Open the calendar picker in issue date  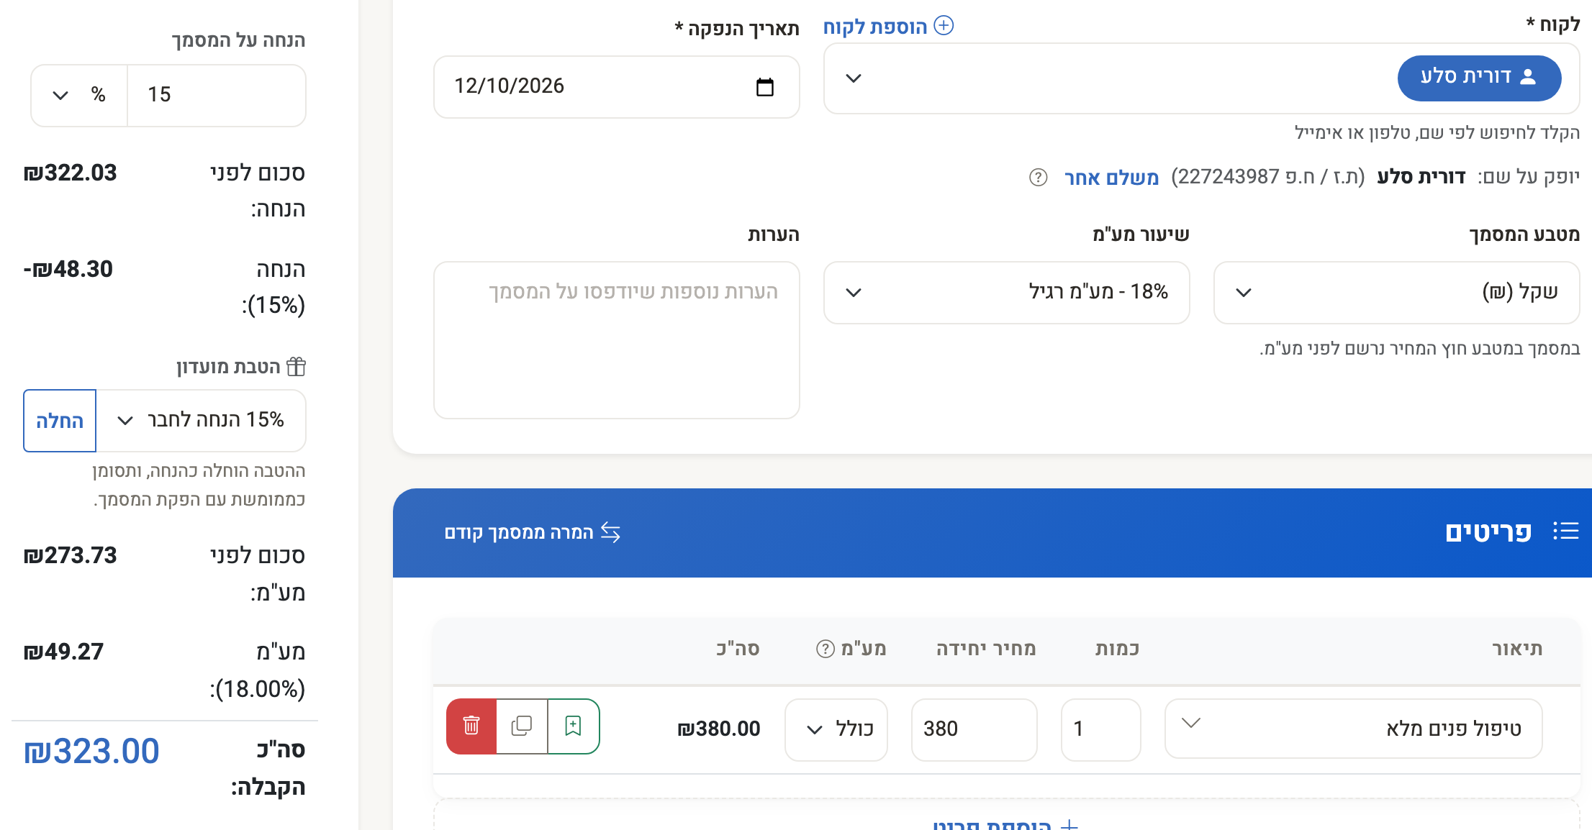click(764, 87)
